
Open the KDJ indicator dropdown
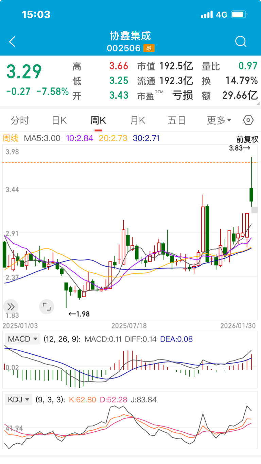(x=18, y=400)
